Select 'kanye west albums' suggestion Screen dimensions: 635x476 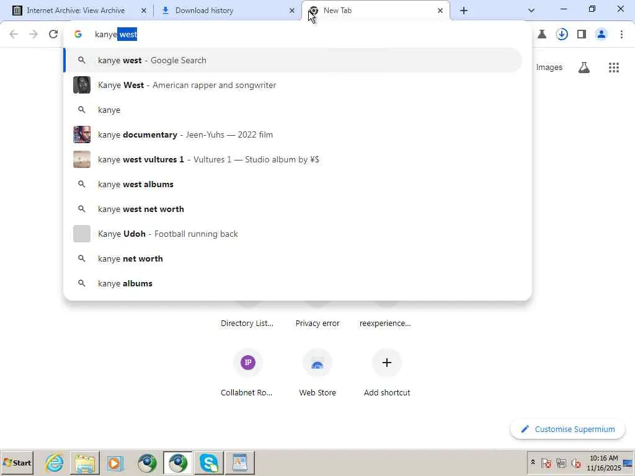click(x=293, y=184)
